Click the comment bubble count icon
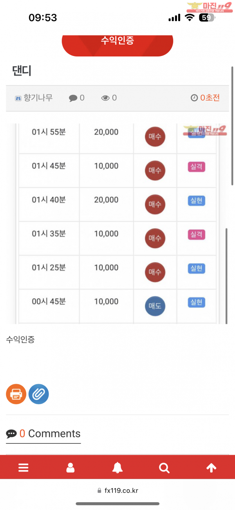Viewport: 235px width, 510px height. point(73,98)
